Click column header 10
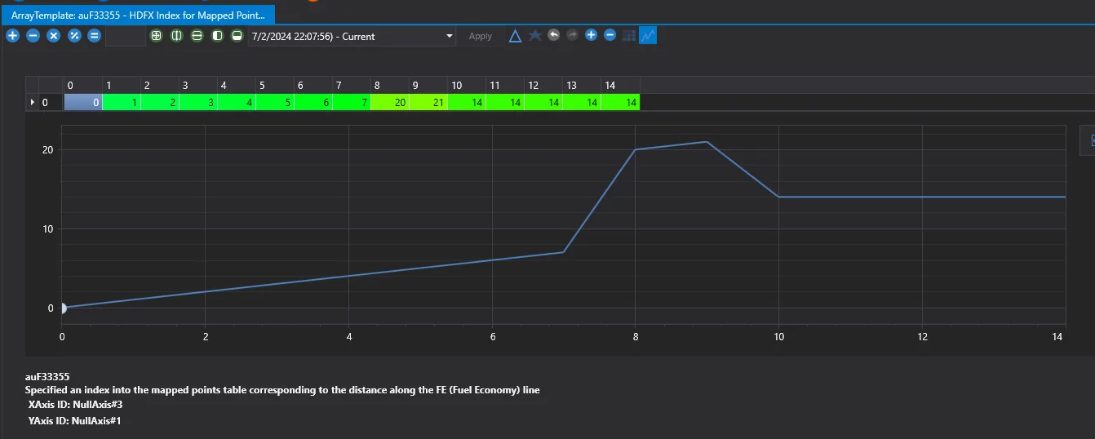Image resolution: width=1095 pixels, height=439 pixels. point(467,85)
